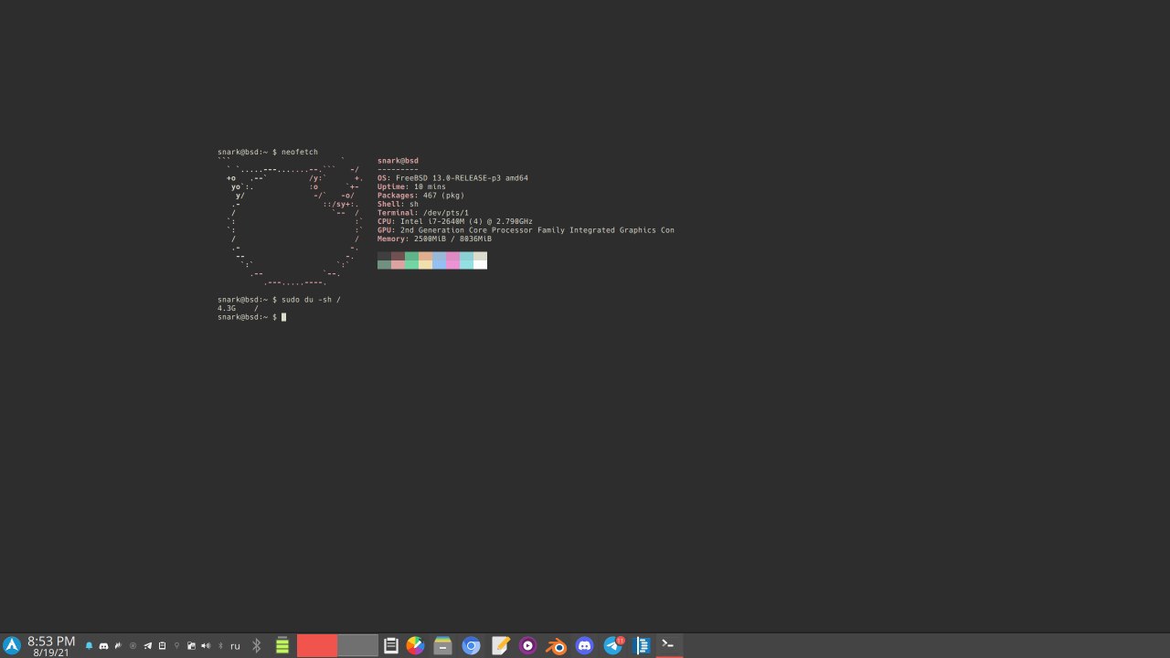1170x658 pixels.
Task: Click the terminal cursor at last prompt
Action: [x=283, y=317]
